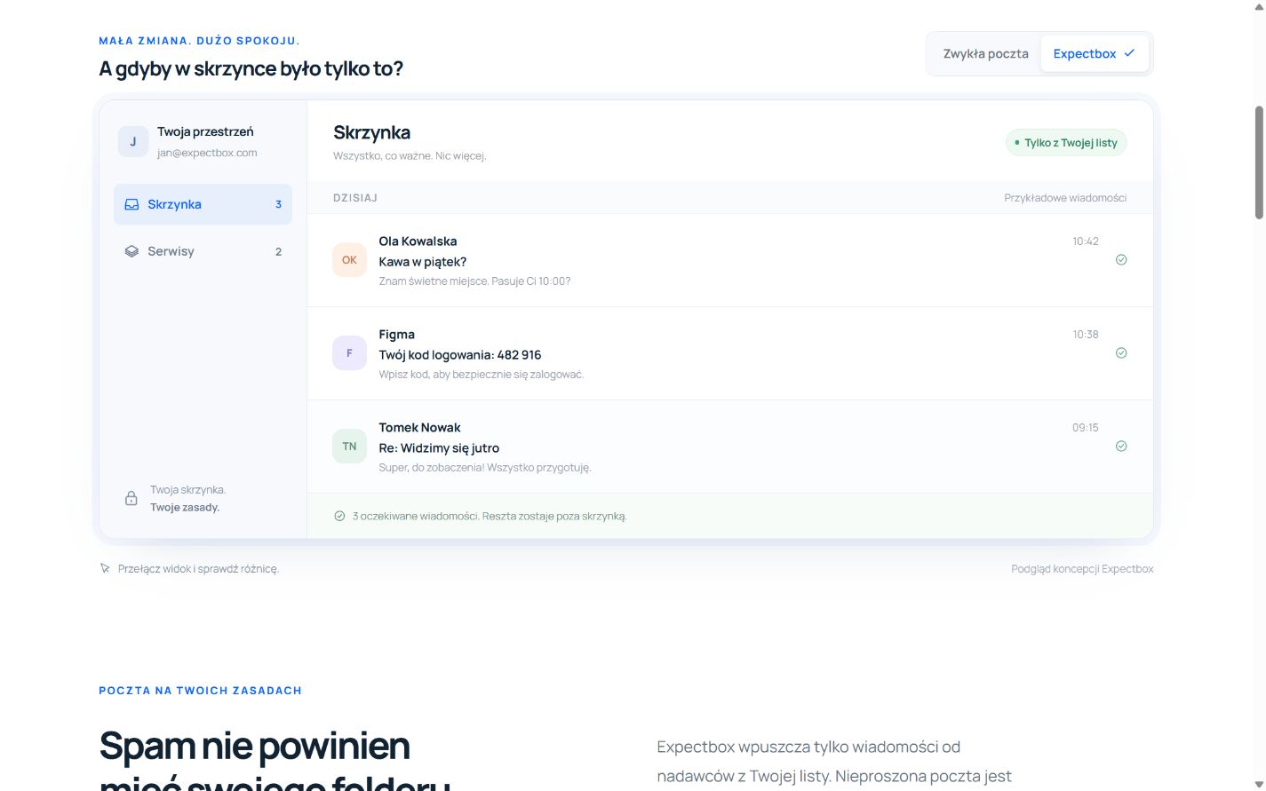1266x791 pixels.
Task: Click sender name Tomek Nowak
Action: tap(419, 428)
